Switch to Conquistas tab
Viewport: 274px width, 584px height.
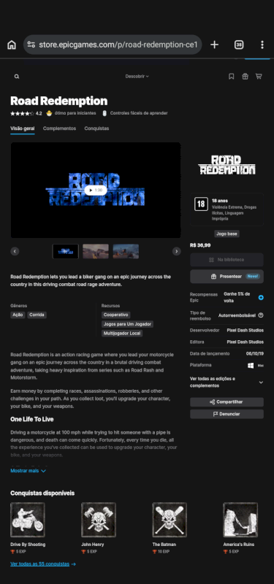coord(96,128)
